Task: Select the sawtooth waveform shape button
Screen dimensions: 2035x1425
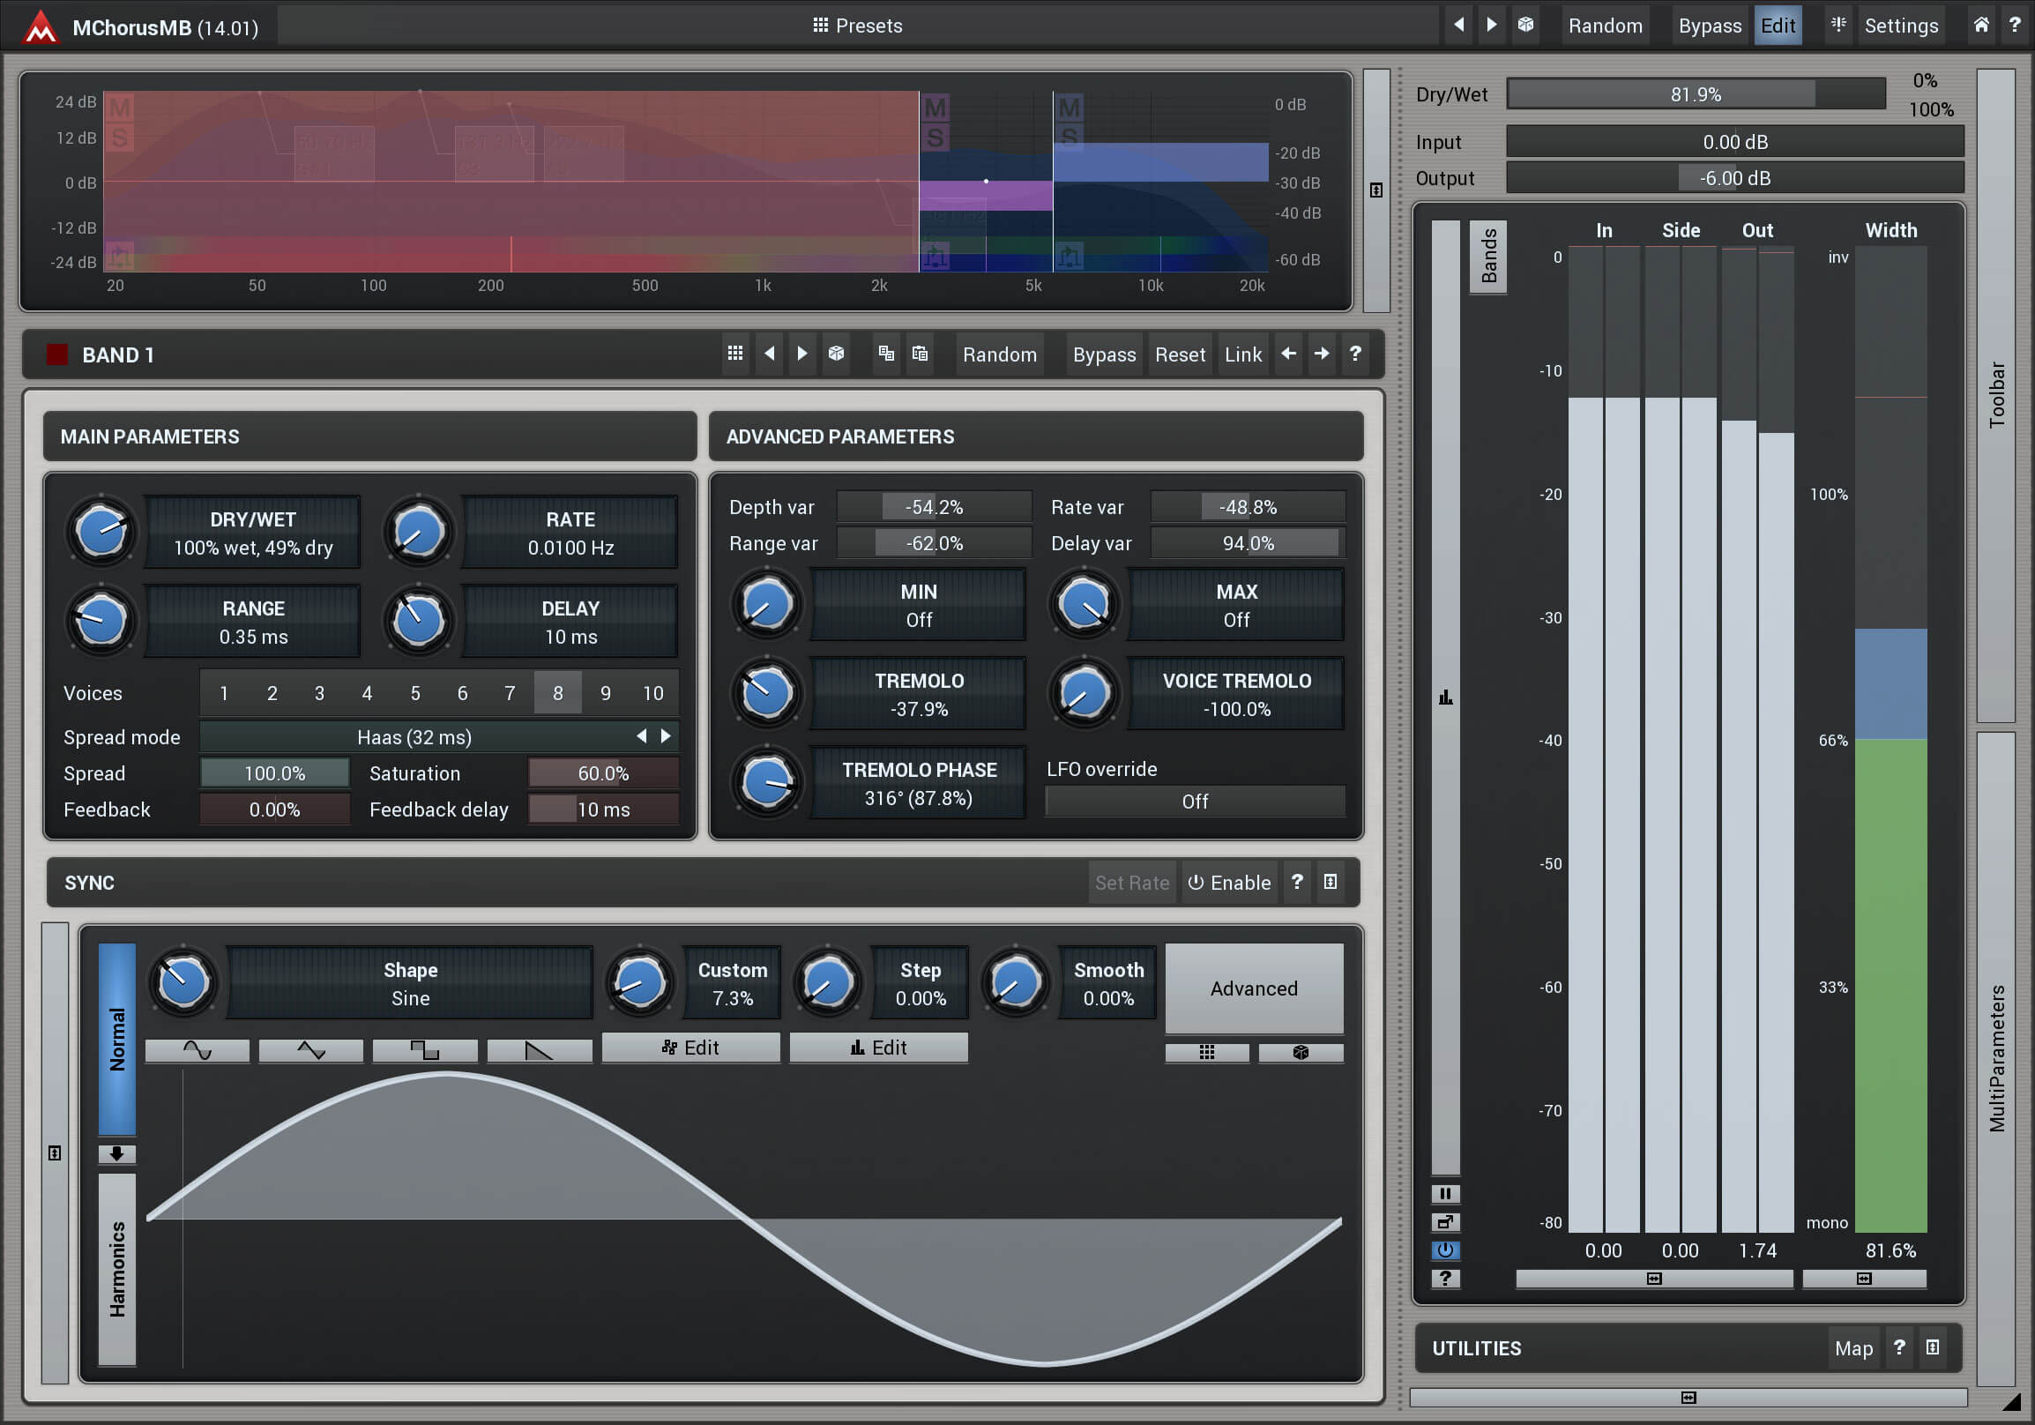Action: tap(539, 1050)
